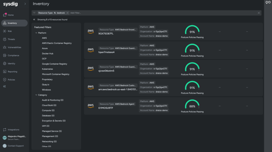Click 91% posture gauge of 9GX7SO87FL

click(x=192, y=30)
